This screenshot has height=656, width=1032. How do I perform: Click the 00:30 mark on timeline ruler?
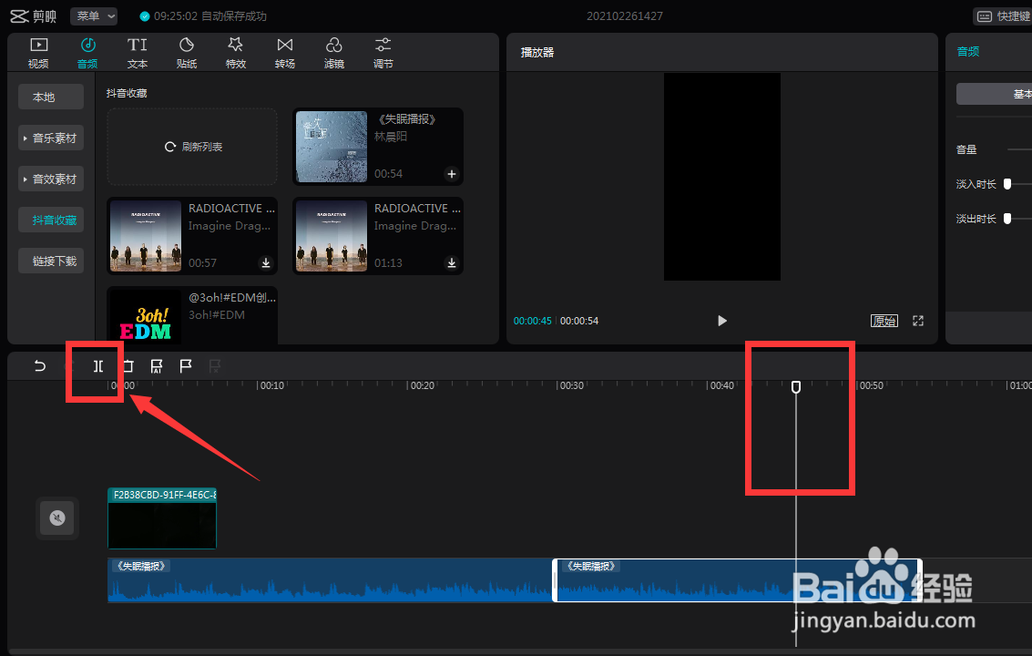[x=571, y=385]
